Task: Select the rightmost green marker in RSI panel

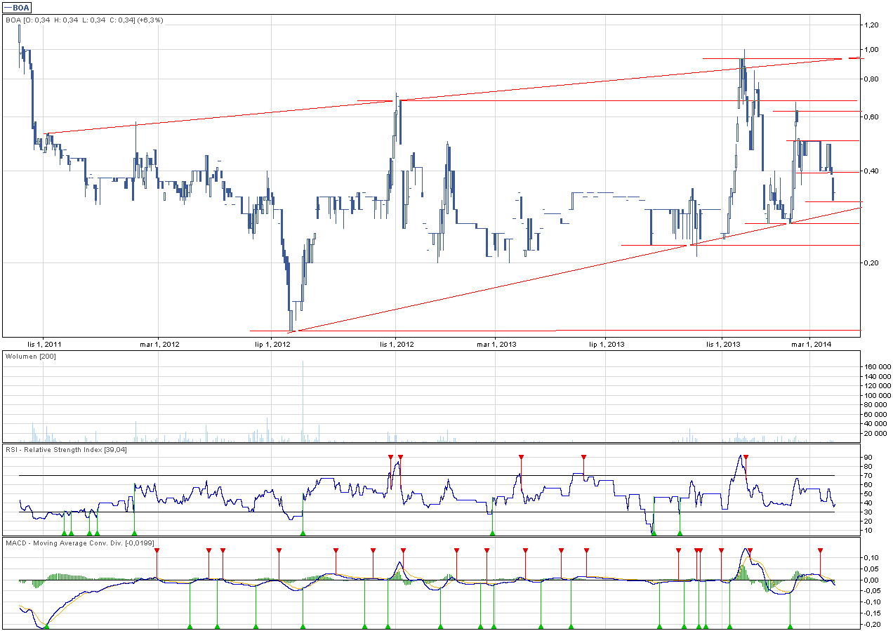Action: coord(679,533)
